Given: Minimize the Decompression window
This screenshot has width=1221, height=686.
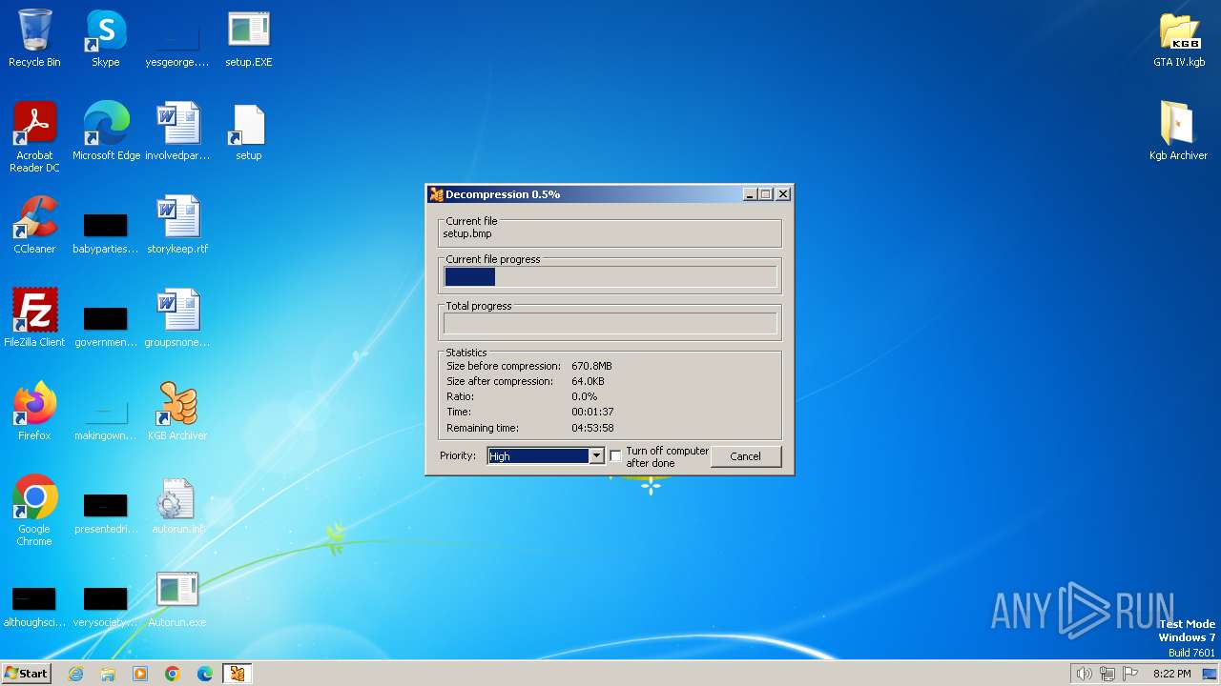Looking at the screenshot, I should [x=751, y=194].
